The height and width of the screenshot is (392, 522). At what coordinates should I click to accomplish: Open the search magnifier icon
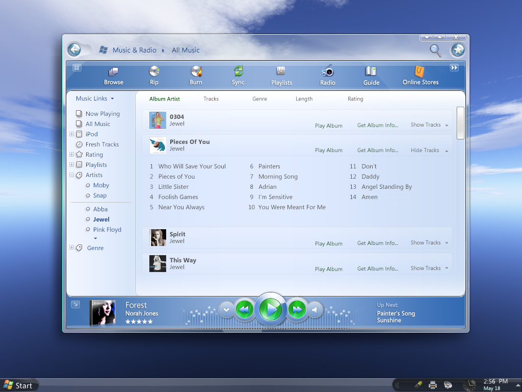(435, 51)
